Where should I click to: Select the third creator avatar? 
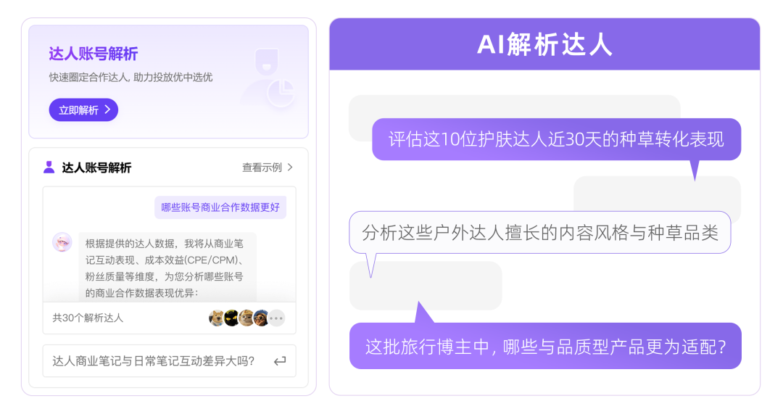click(246, 318)
